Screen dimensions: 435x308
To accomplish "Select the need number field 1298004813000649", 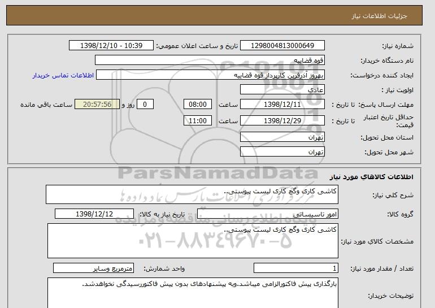I will (x=282, y=46).
